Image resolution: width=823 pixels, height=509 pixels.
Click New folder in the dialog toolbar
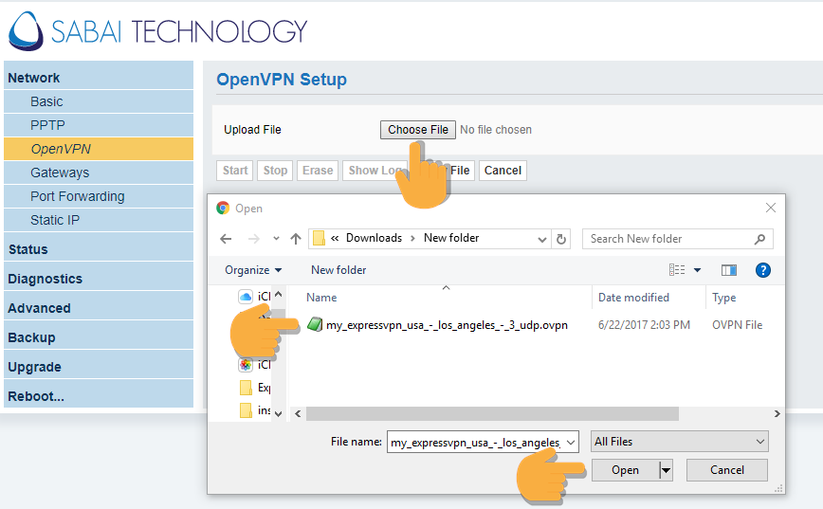pyautogui.click(x=338, y=270)
